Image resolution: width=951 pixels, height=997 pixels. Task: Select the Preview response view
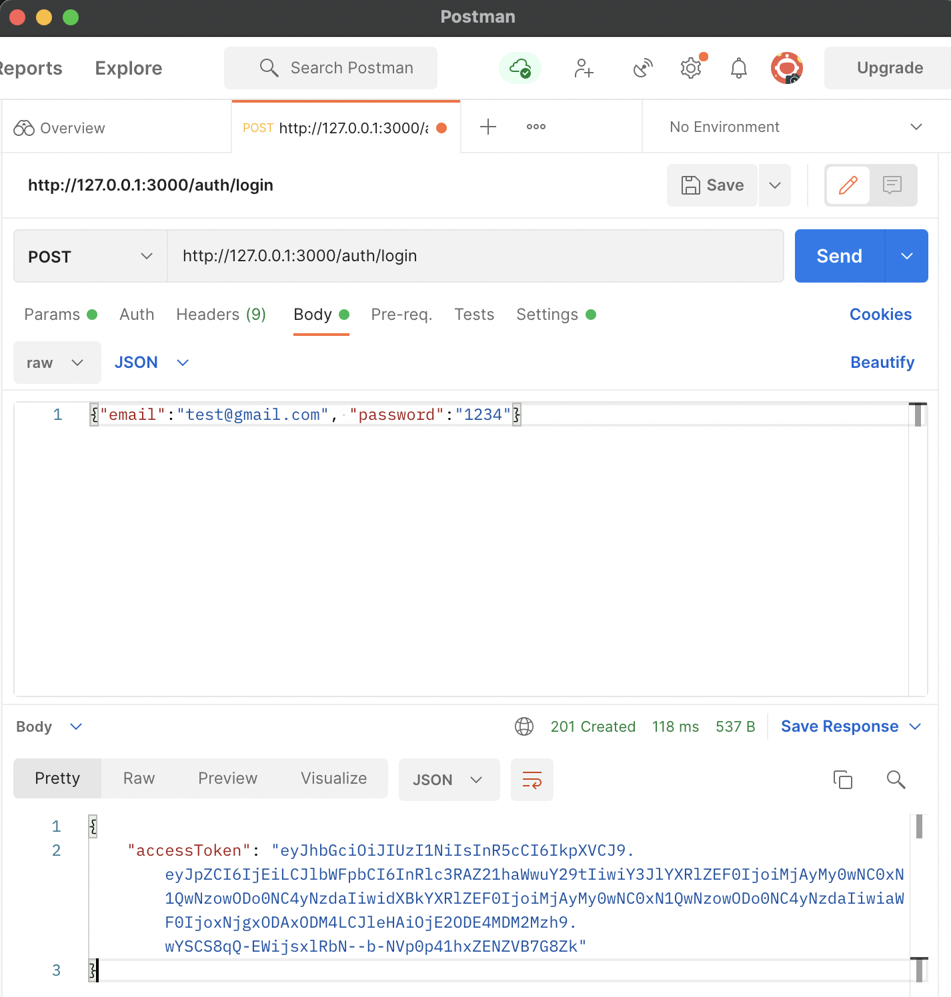click(x=227, y=778)
